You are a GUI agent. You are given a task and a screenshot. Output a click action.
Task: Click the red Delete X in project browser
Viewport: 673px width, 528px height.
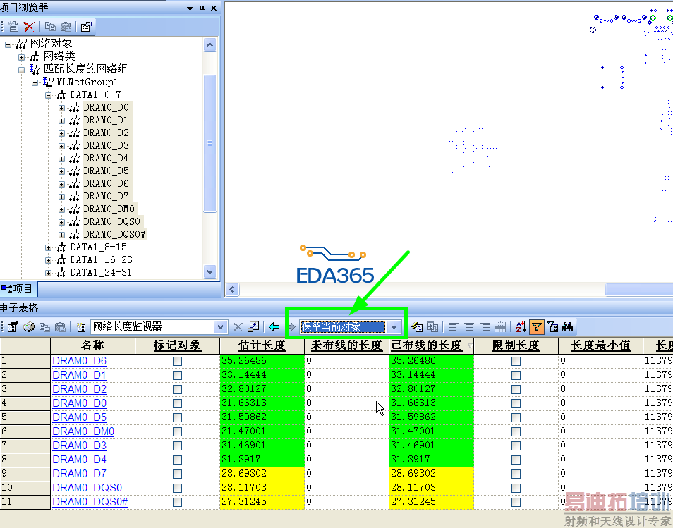[29, 27]
